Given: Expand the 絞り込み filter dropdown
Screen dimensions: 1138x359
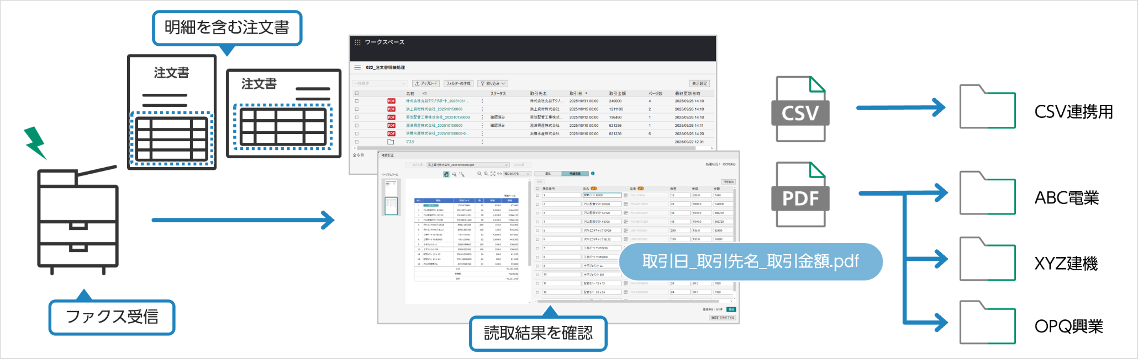Looking at the screenshot, I should point(493,84).
